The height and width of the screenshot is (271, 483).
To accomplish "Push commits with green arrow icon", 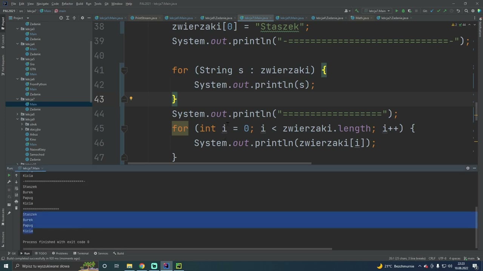I will tap(445, 11).
